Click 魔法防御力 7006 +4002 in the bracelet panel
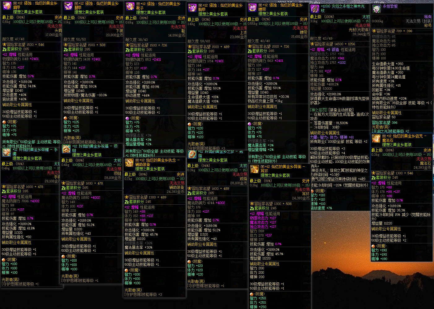This screenshot has width=434, height=309. tap(21, 201)
